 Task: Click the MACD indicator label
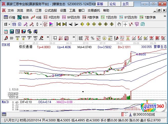coord(5,102)
